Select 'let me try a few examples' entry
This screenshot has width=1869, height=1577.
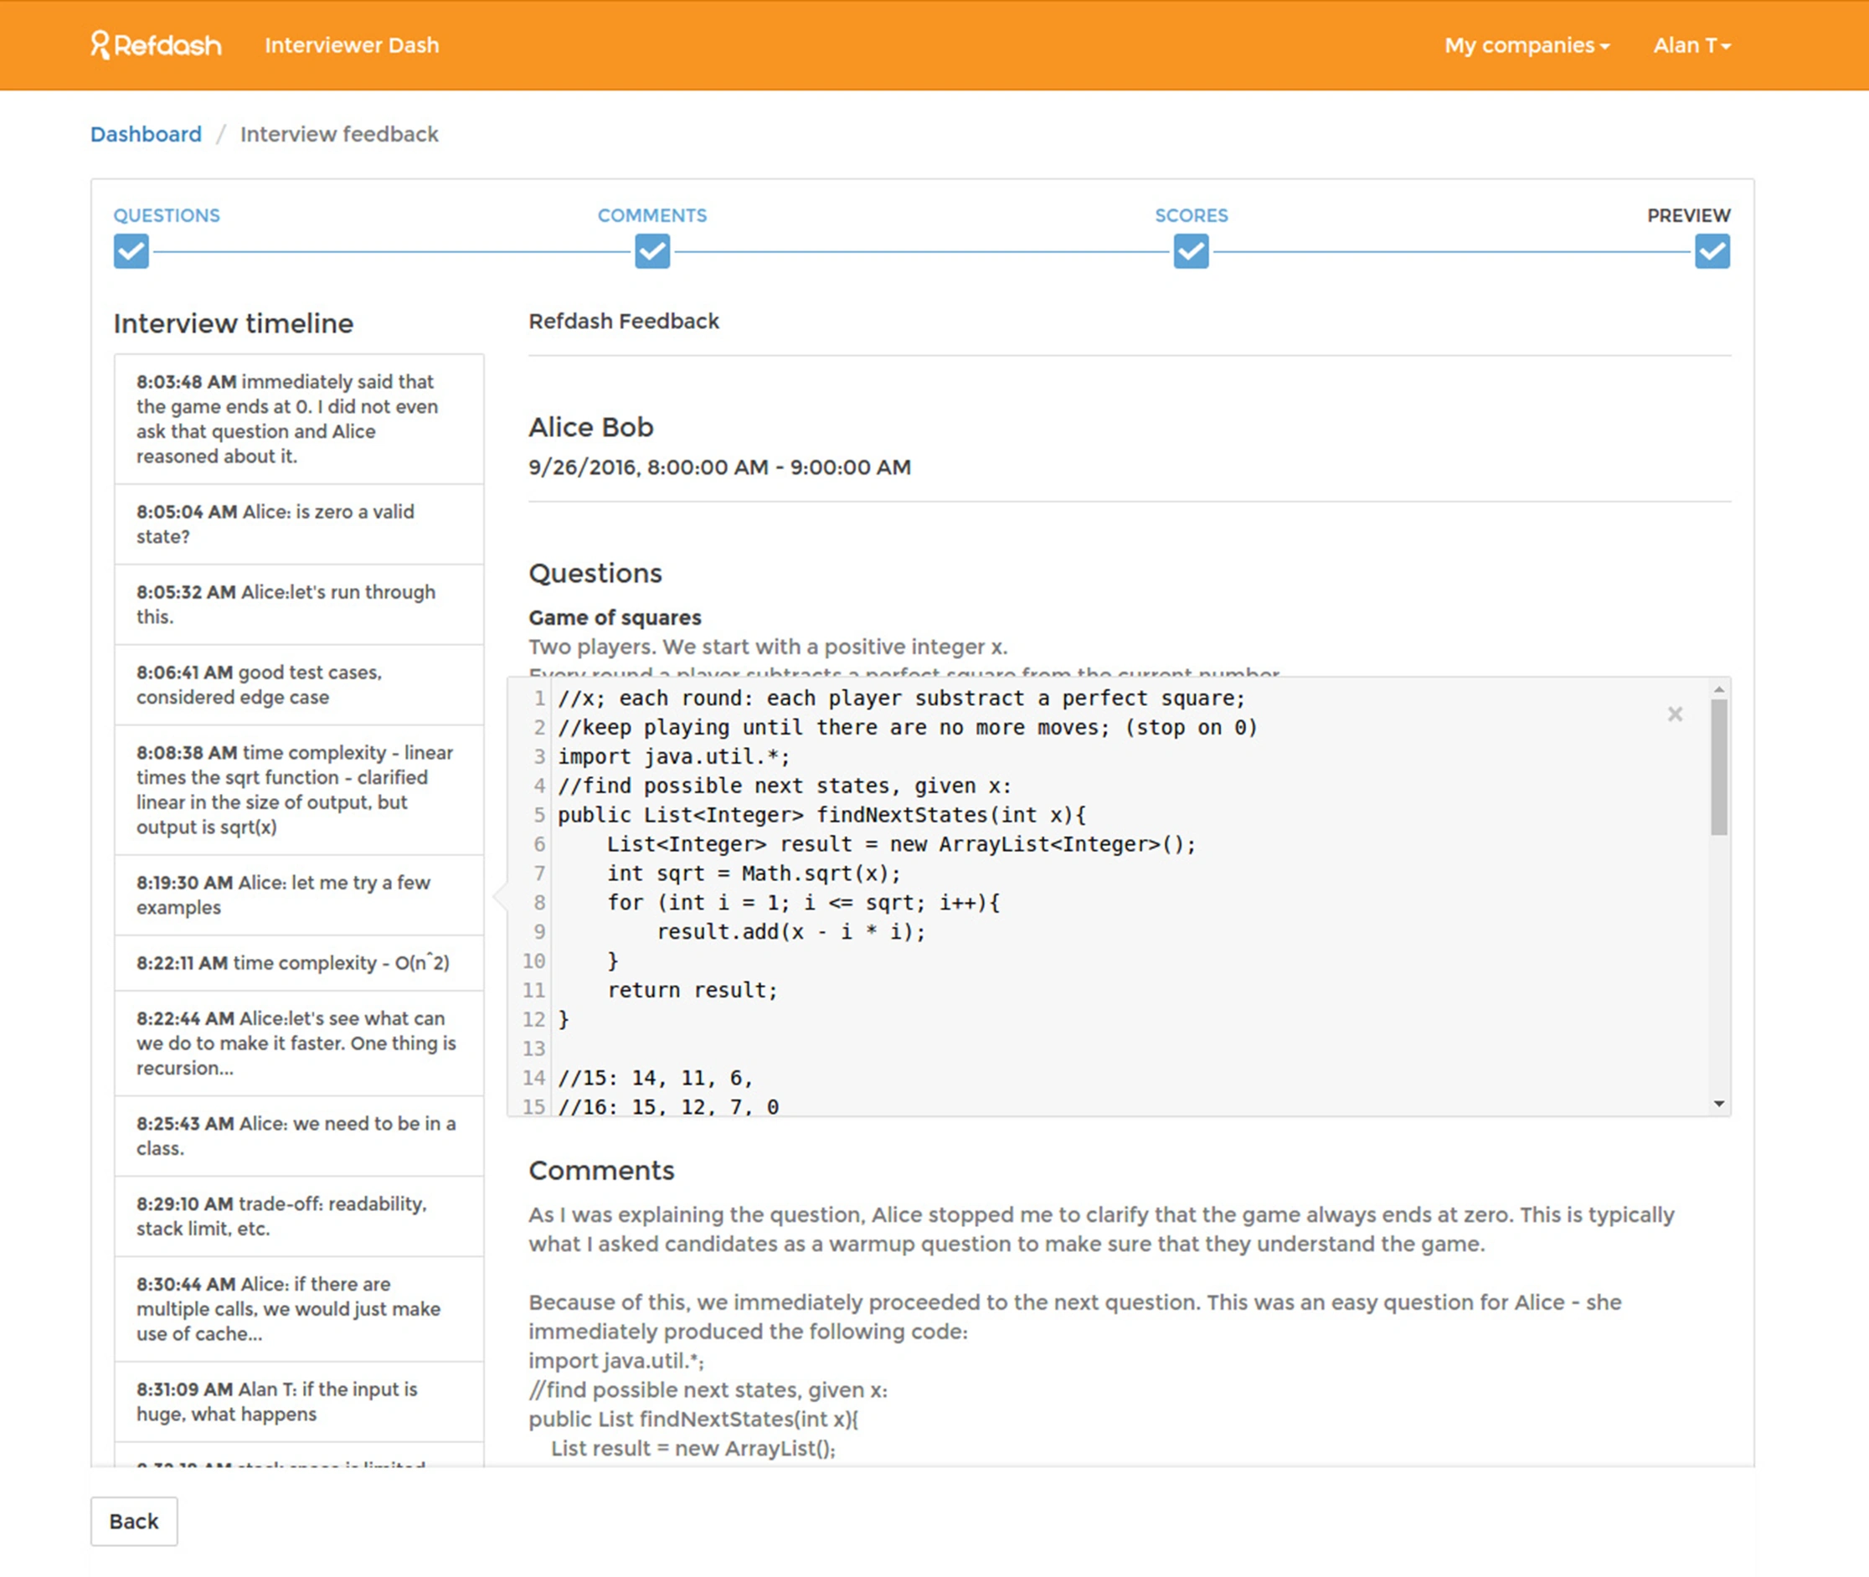click(300, 895)
